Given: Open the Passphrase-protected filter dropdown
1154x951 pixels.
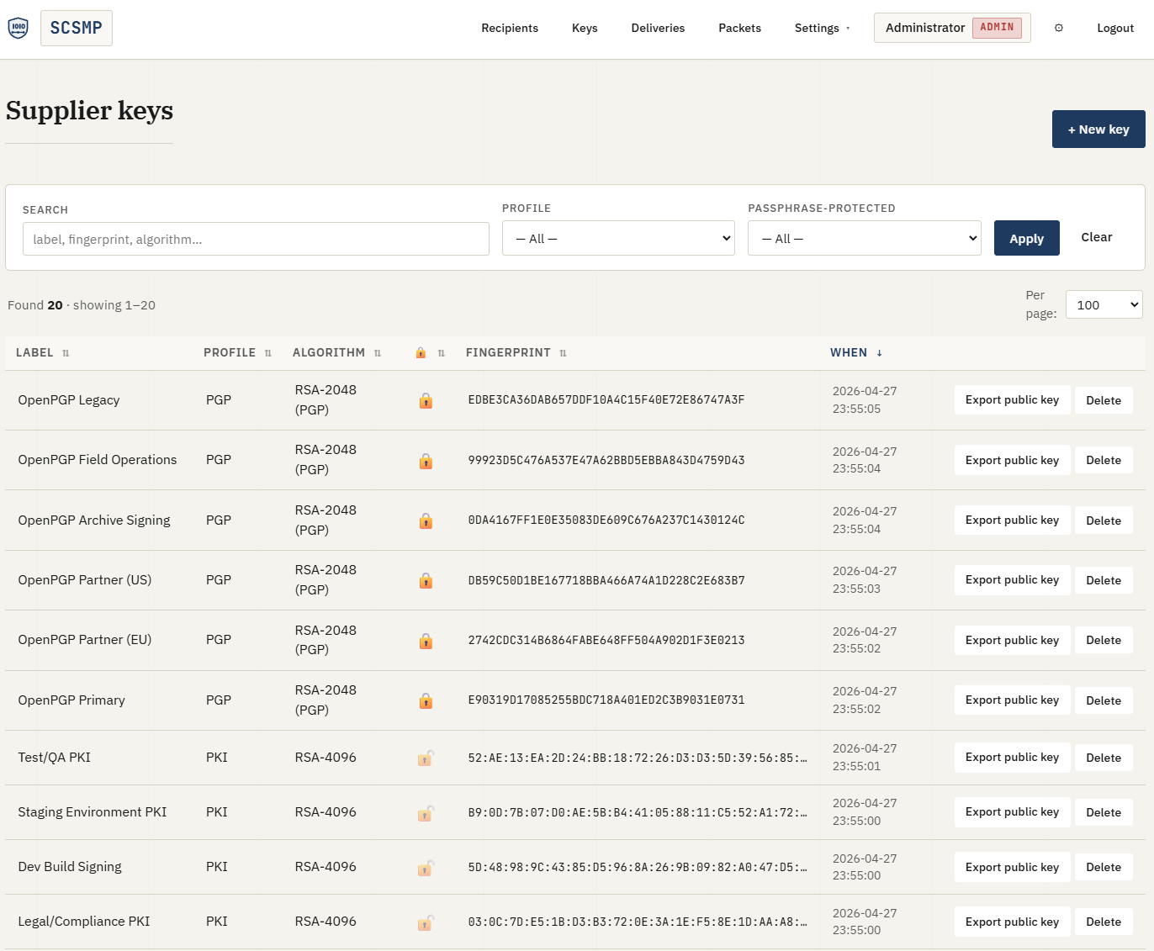Looking at the screenshot, I should tap(864, 238).
